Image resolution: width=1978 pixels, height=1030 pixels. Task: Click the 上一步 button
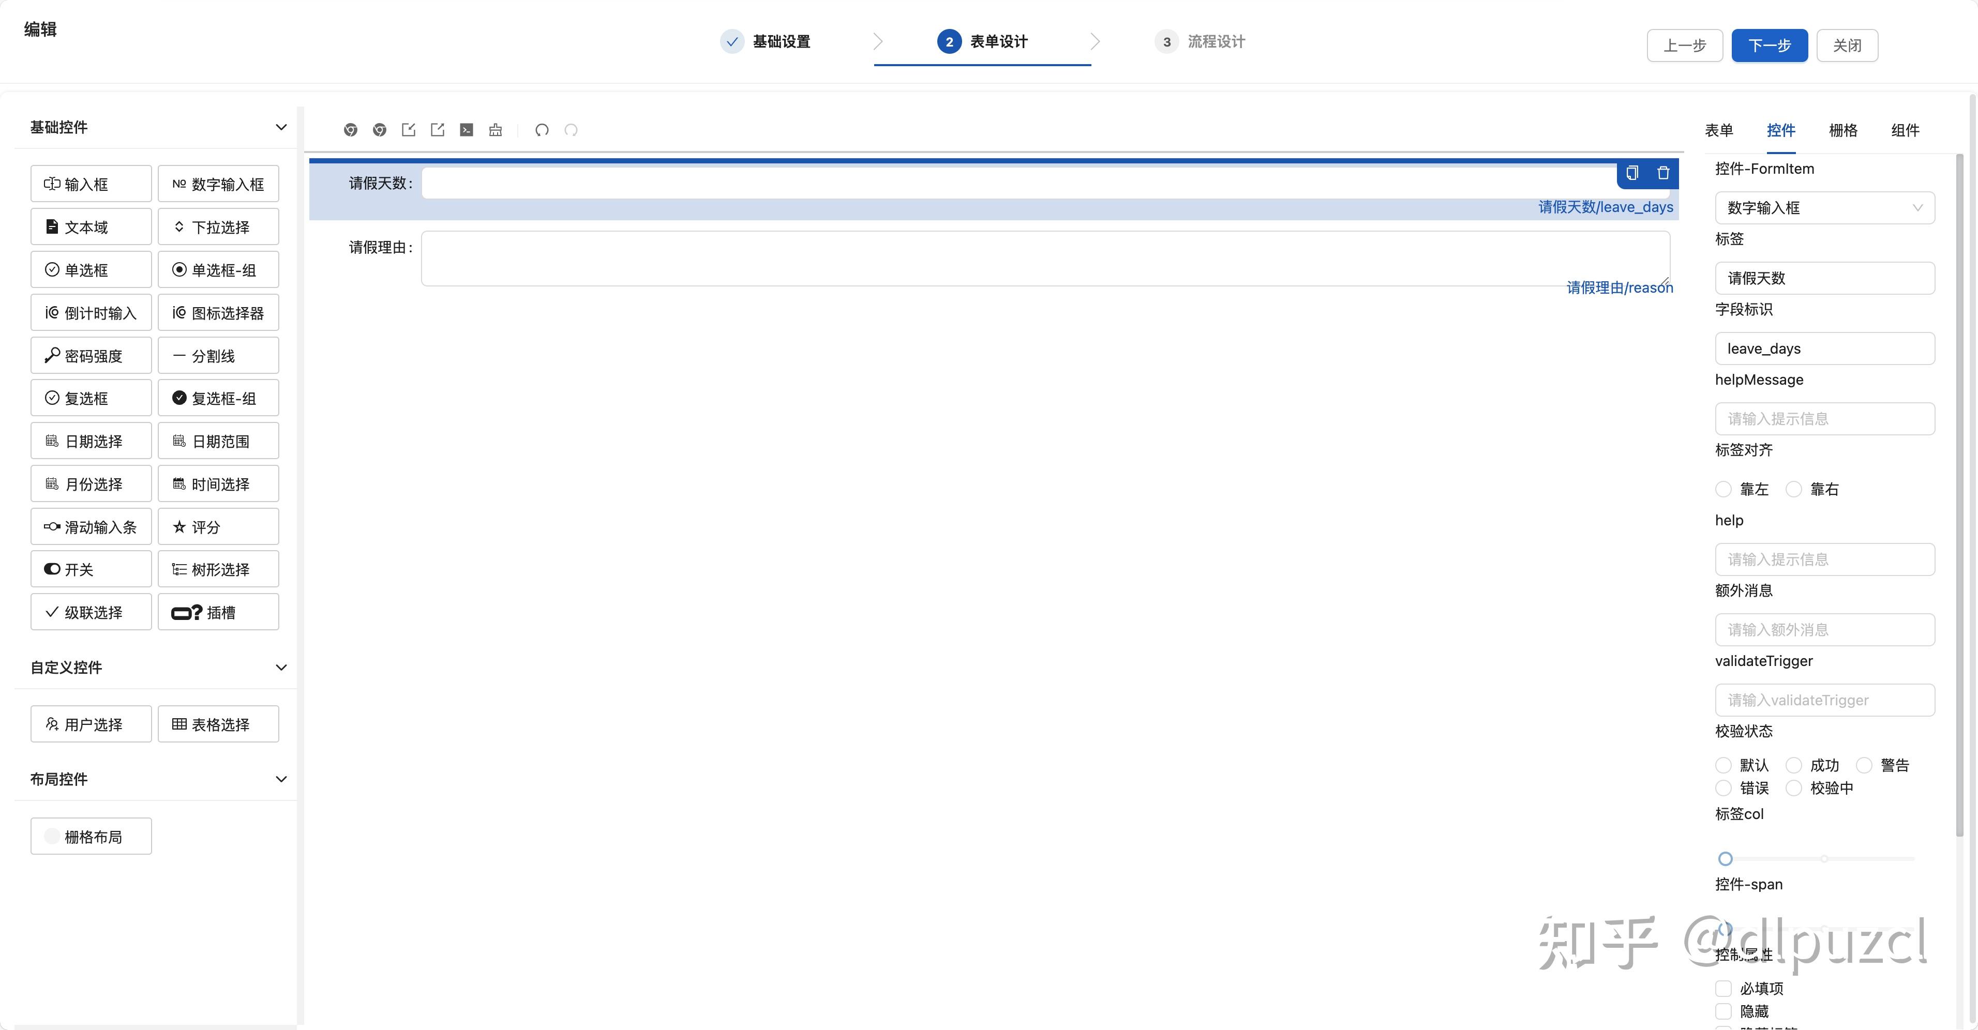click(1685, 46)
